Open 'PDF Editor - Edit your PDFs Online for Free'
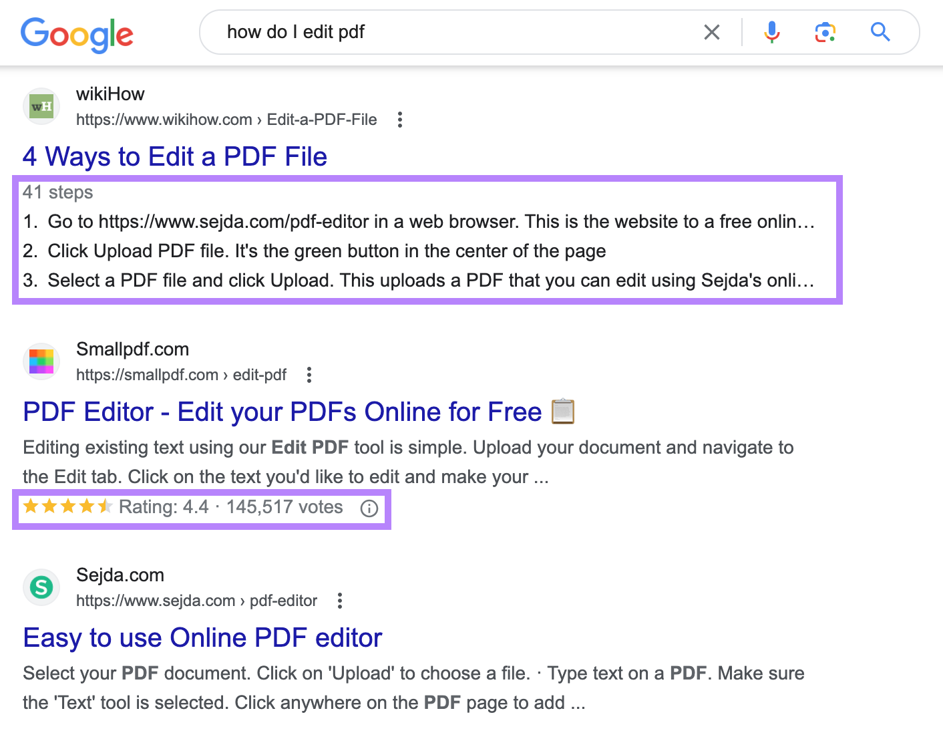This screenshot has height=747, width=943. click(x=282, y=412)
